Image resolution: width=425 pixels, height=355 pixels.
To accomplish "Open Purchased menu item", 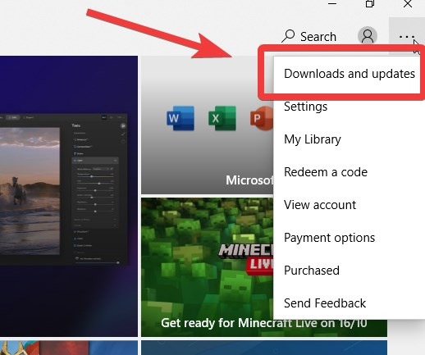I will pos(349,271).
